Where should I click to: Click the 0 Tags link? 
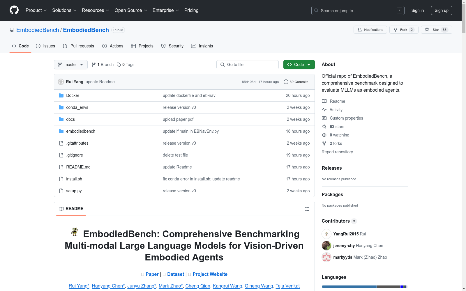[x=126, y=65]
